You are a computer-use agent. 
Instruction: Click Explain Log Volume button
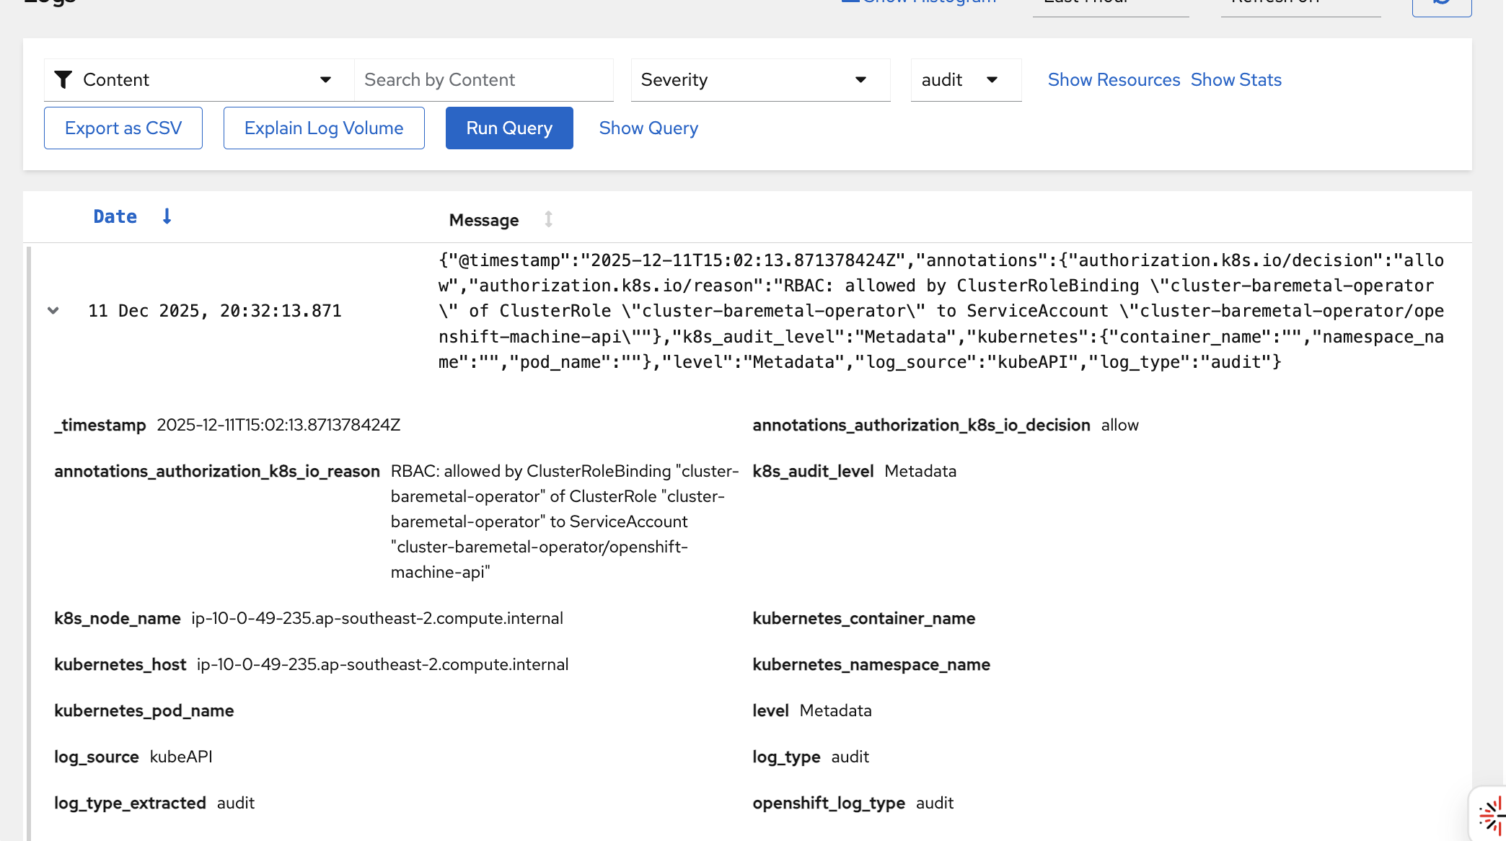click(x=324, y=128)
